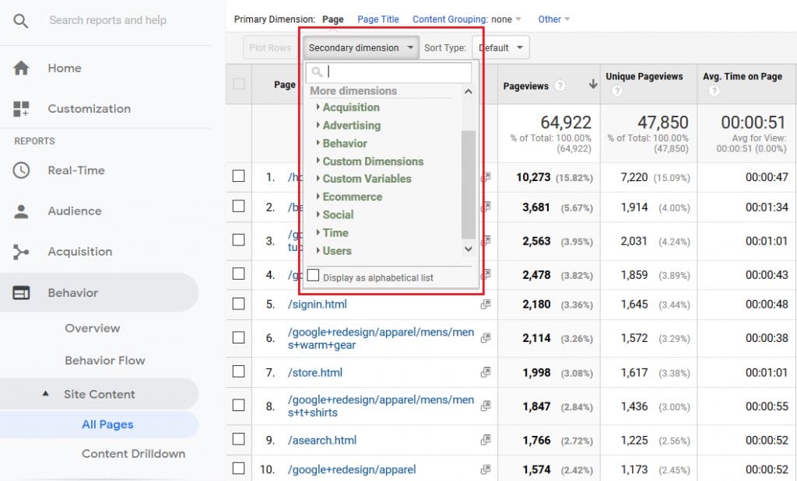The image size is (797, 481).
Task: Expand the Social dimension group
Action: [x=335, y=214]
